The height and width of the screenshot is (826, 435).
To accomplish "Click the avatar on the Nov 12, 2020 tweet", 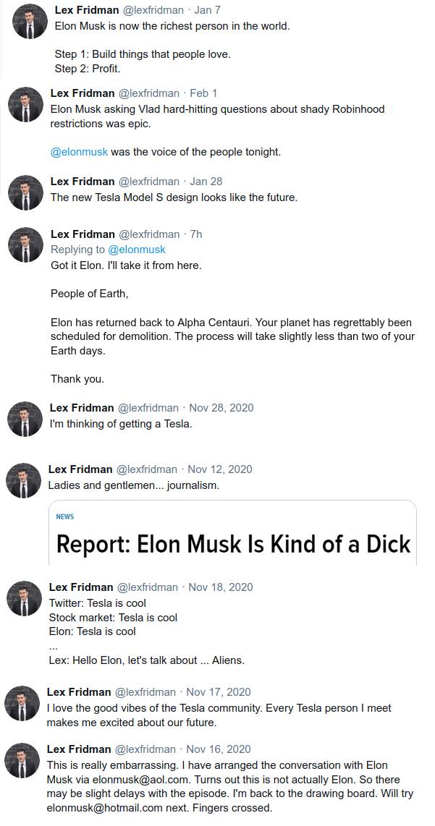I will click(23, 480).
